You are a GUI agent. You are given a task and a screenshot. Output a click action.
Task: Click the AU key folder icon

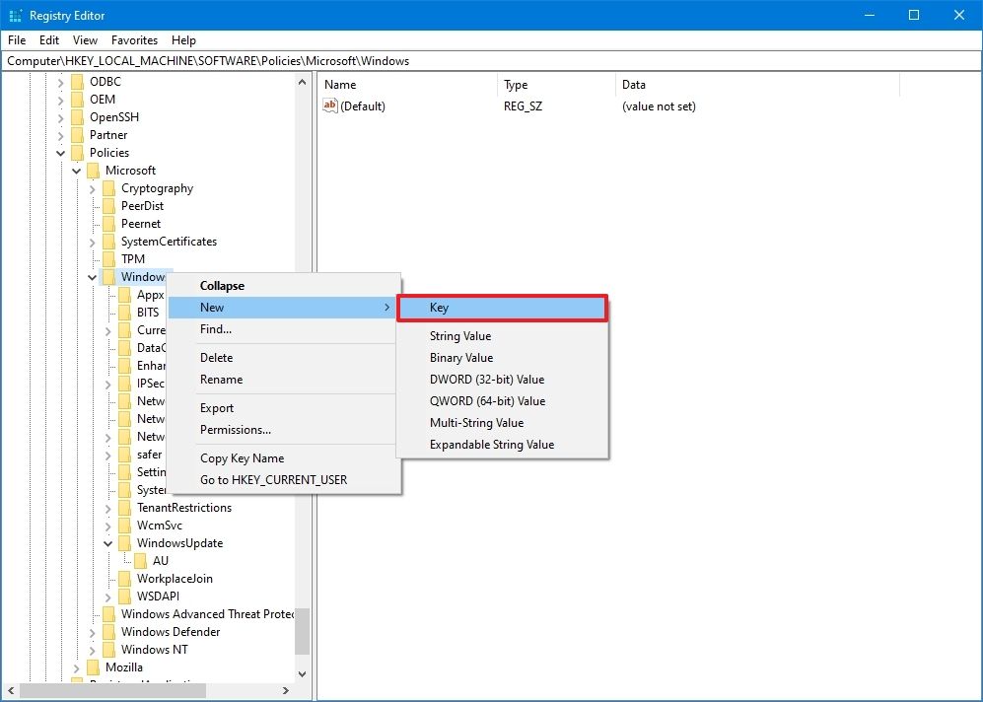139,560
